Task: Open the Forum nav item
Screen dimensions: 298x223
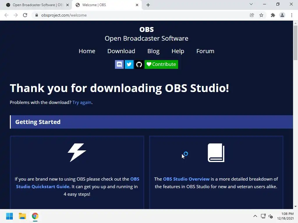Action: [205, 51]
